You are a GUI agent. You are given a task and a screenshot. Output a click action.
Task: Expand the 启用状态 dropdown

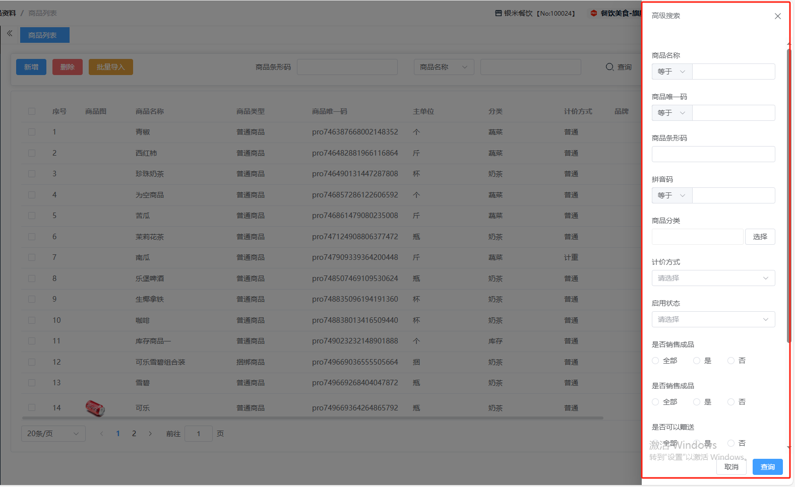click(x=713, y=319)
